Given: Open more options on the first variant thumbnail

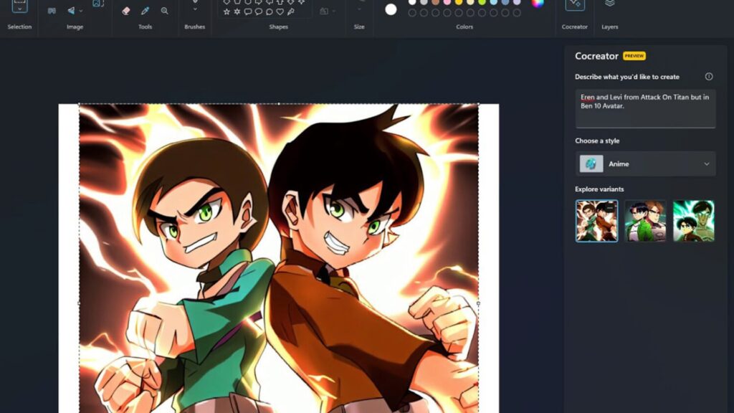Looking at the screenshot, I should tap(609, 208).
